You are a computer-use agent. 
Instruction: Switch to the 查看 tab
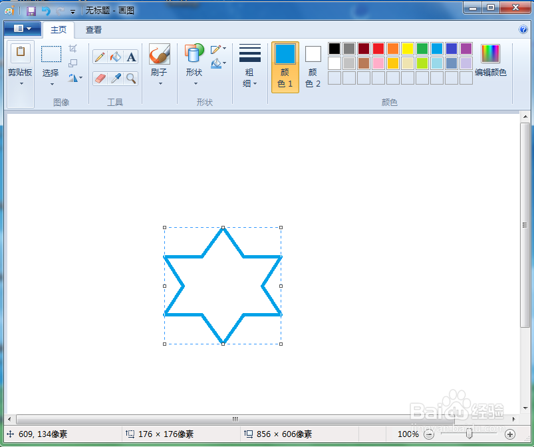pyautogui.click(x=94, y=30)
